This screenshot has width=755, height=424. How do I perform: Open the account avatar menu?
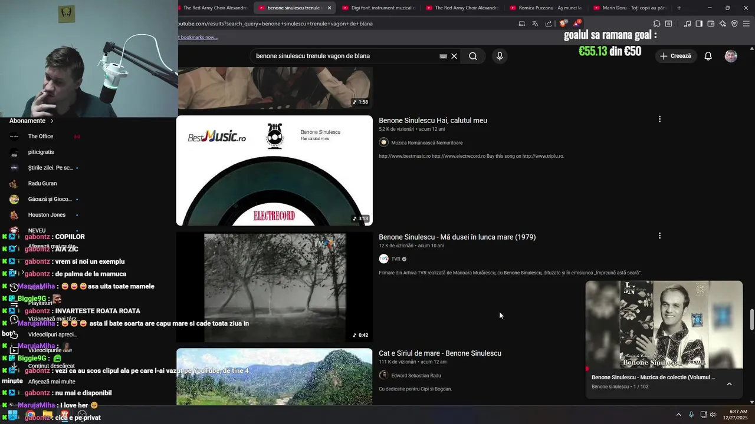(x=731, y=56)
